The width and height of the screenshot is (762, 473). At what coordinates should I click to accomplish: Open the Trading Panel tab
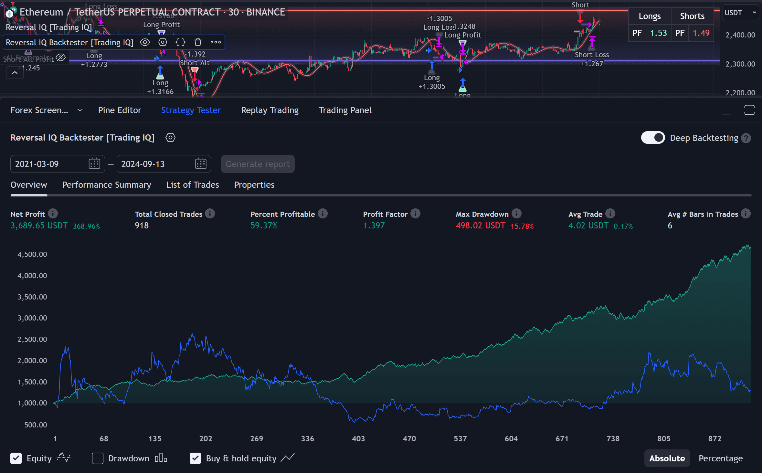tap(345, 110)
